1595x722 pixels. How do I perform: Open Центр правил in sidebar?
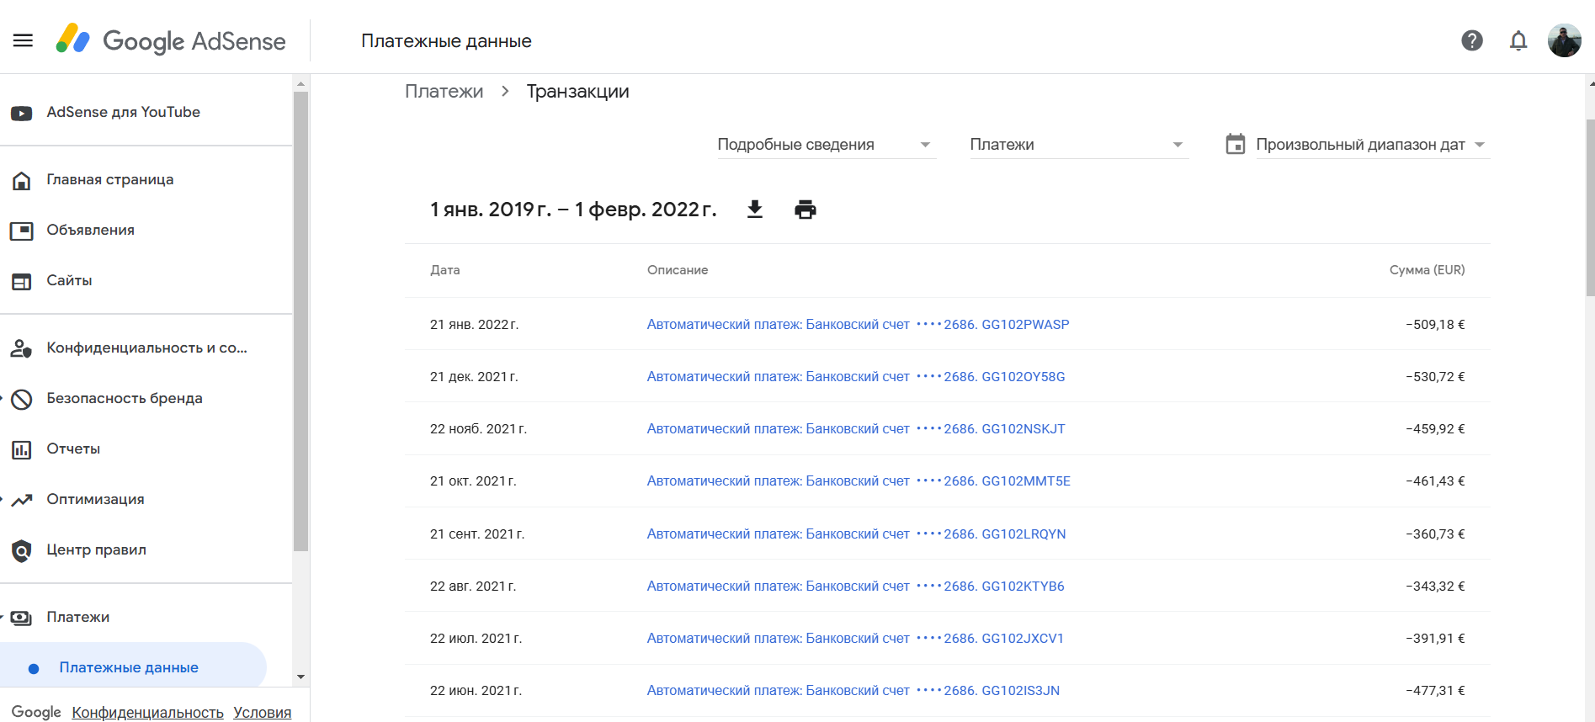(96, 550)
